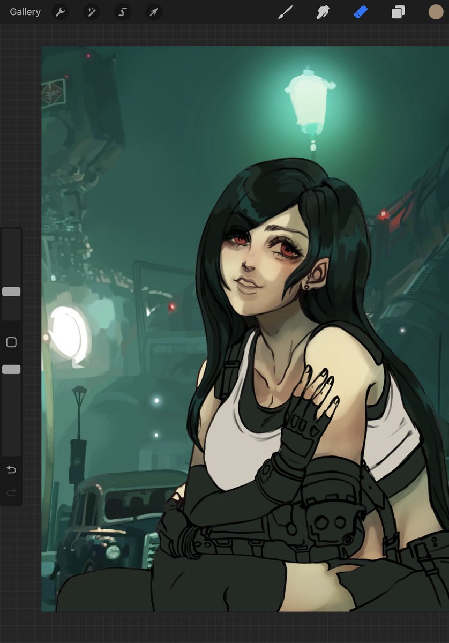This screenshot has height=643, width=449.
Task: Select the Paint brush tool
Action: pyautogui.click(x=286, y=12)
